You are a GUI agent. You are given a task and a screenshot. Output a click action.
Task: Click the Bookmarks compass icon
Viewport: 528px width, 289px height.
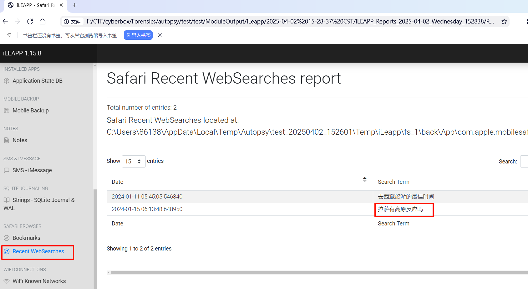point(7,238)
